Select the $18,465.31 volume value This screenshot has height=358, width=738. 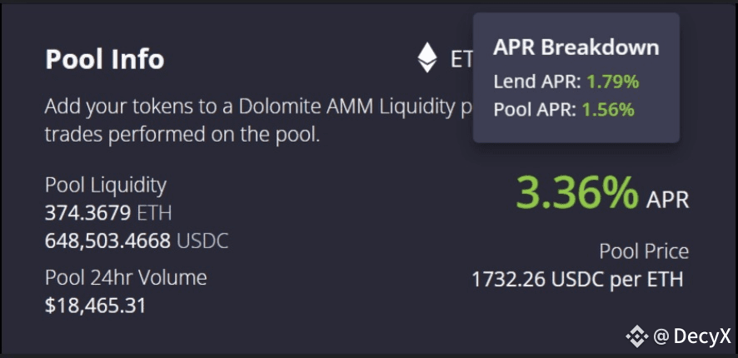point(96,306)
